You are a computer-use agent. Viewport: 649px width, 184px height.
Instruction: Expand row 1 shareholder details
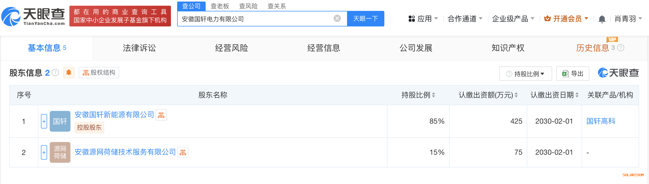tap(44, 121)
